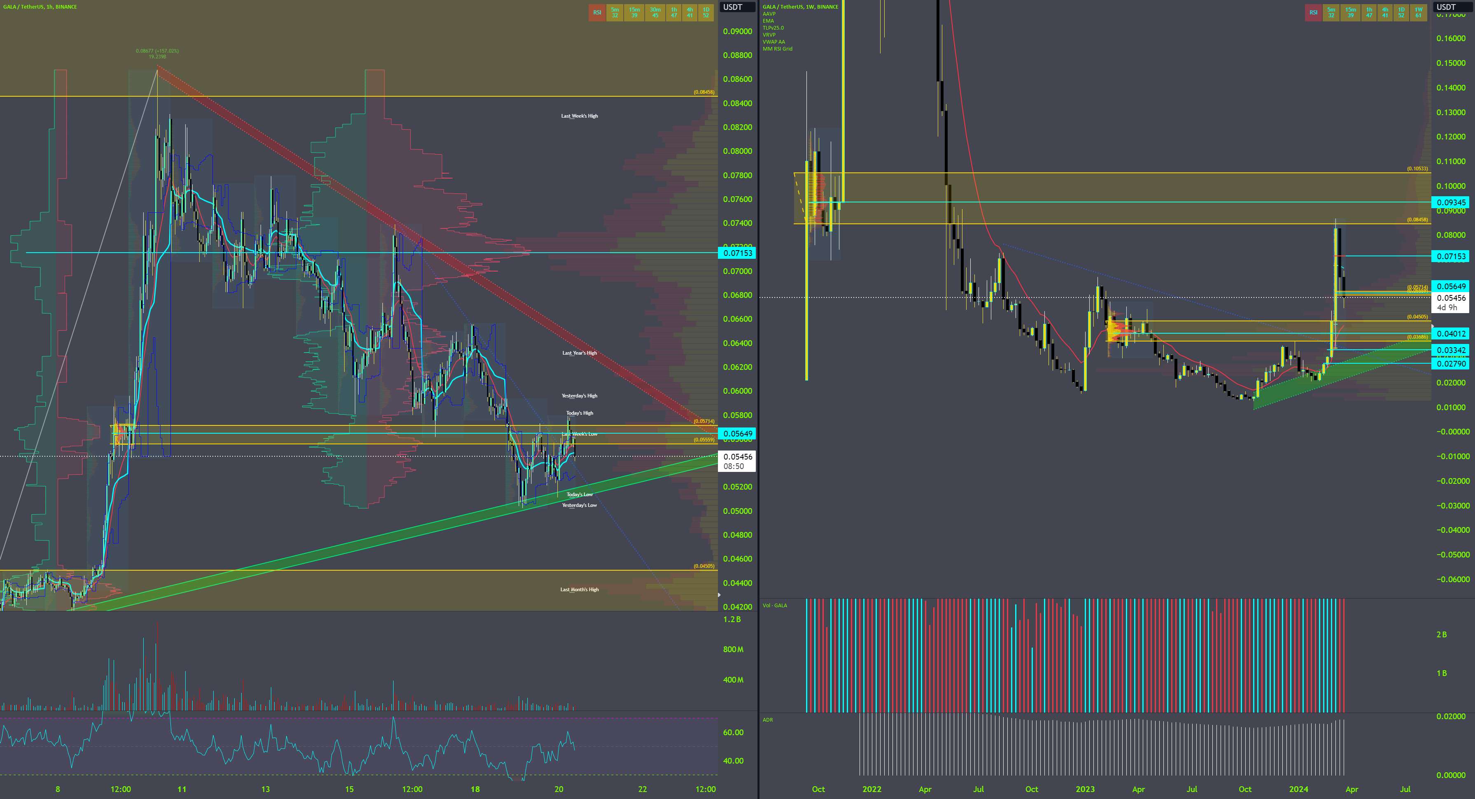Click the Yesterday's High label
The width and height of the screenshot is (1475, 799).
580,395
